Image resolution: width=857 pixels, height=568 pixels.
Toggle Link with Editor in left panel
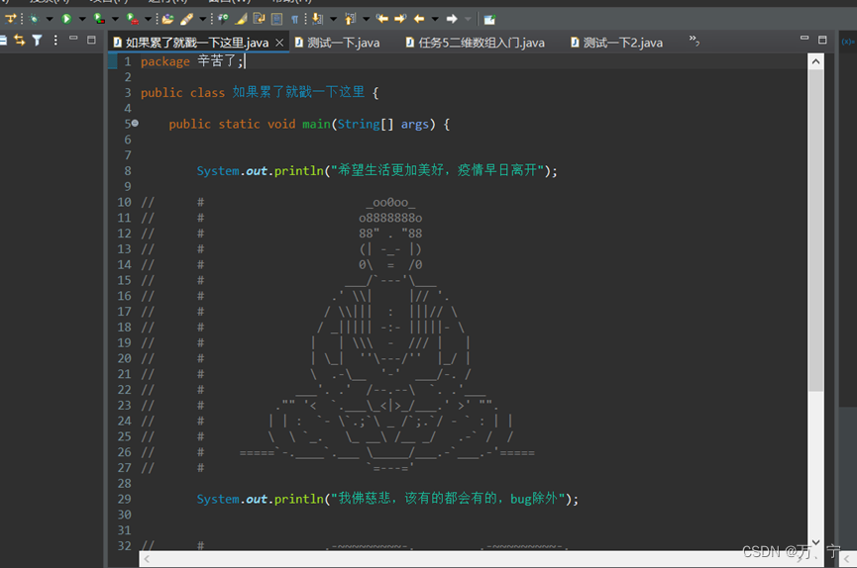click(x=20, y=40)
